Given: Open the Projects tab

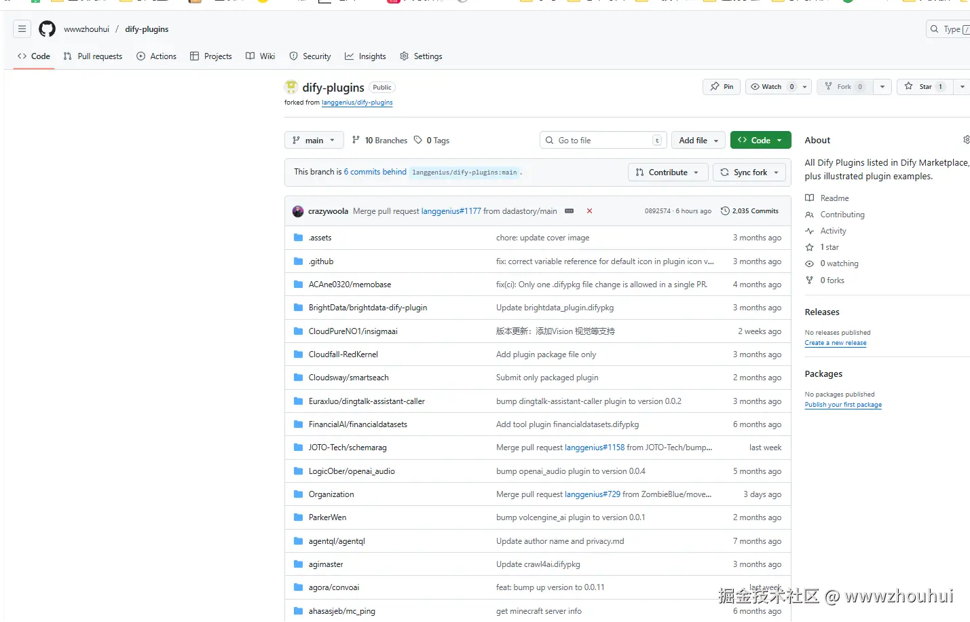Looking at the screenshot, I should point(211,56).
